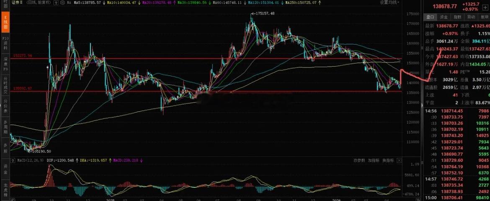
Task: Click the 105190.50 low price marker
Action: (x=41, y=151)
